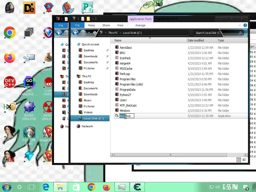Screen dimensions: 256x192
Task: Open the Customize Quick Access Toolbar dropdown arrow
Action: point(93,19)
